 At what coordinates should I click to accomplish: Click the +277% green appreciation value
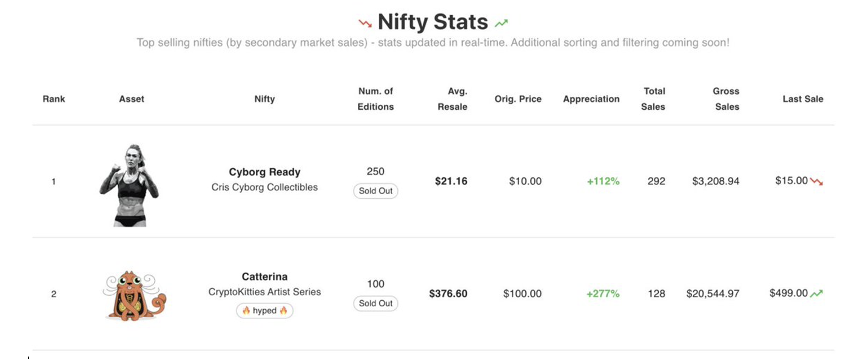[603, 292]
